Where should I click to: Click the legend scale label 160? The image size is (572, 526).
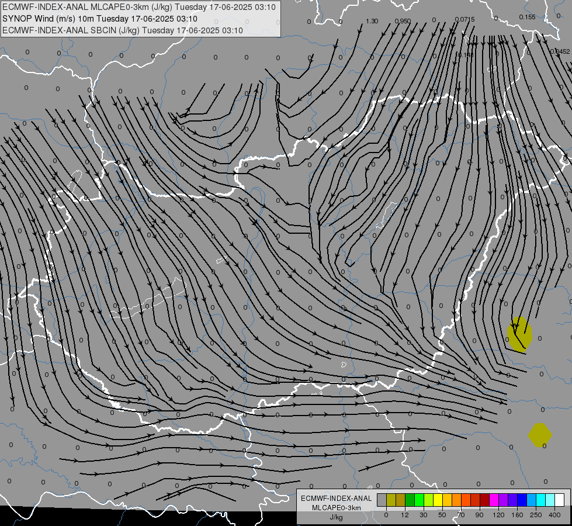(x=517, y=515)
